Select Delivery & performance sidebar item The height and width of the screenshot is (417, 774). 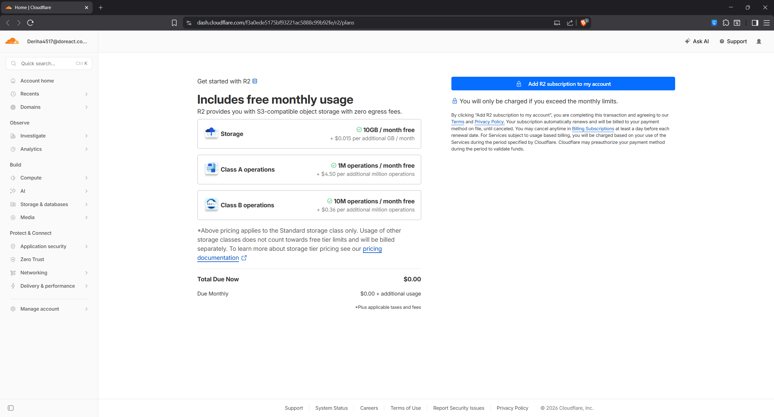[49, 286]
